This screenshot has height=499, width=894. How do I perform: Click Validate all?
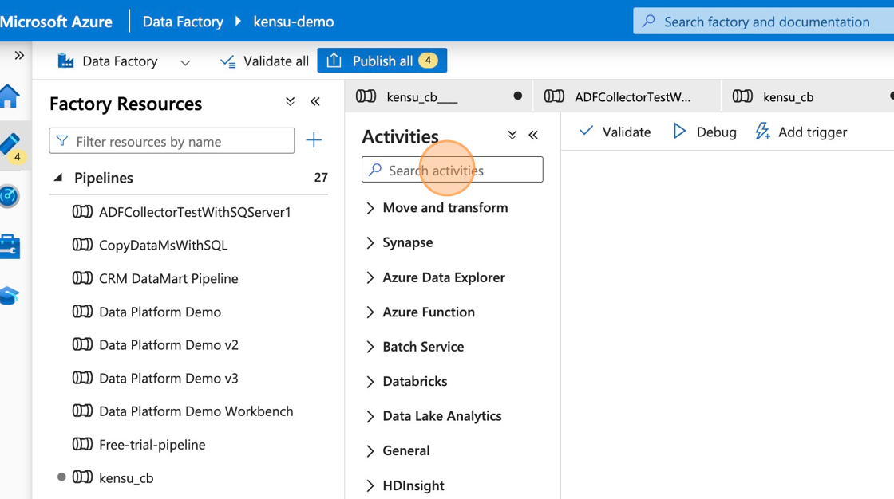pyautogui.click(x=264, y=61)
